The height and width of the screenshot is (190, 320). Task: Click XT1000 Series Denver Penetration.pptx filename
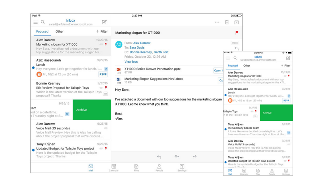tap(153, 69)
